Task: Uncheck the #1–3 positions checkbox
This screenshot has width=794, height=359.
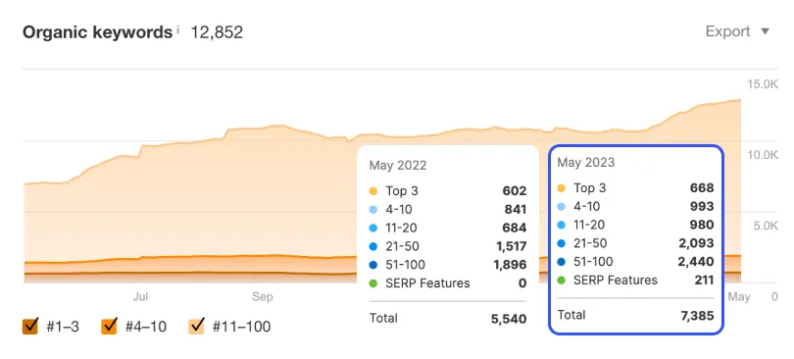Action: (30, 326)
